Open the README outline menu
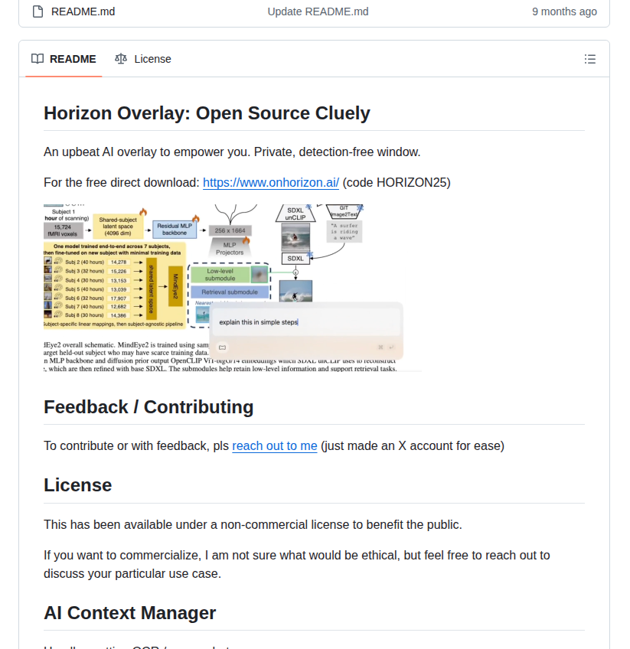The height and width of the screenshot is (649, 630). point(590,59)
